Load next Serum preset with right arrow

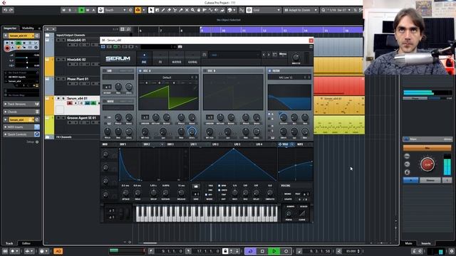[x=269, y=55]
